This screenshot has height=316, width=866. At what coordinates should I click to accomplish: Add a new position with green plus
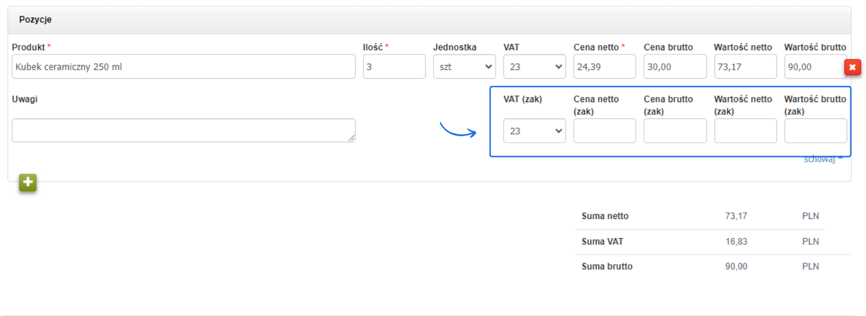point(28,182)
